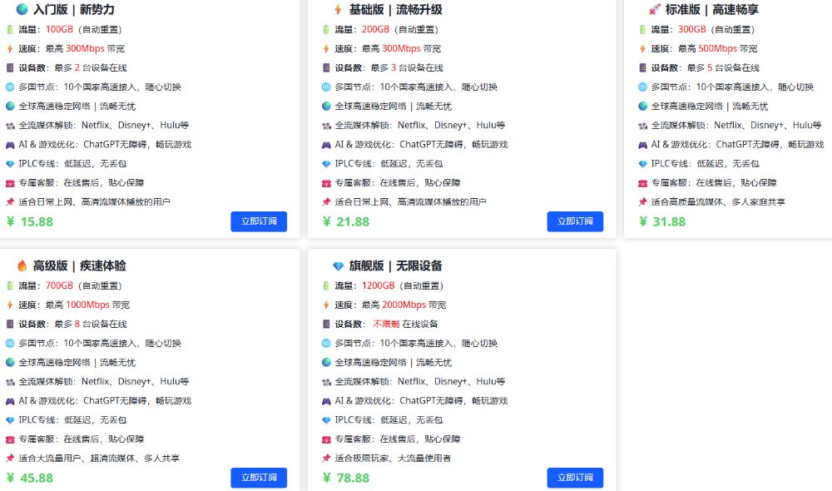Click the device icon next to 不限制 在线设备
The width and height of the screenshot is (832, 491).
[x=326, y=325]
